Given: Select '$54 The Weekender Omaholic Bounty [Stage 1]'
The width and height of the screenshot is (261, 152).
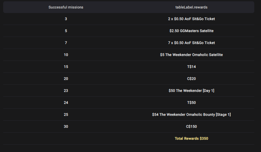Looking at the screenshot, I should 191,115.
